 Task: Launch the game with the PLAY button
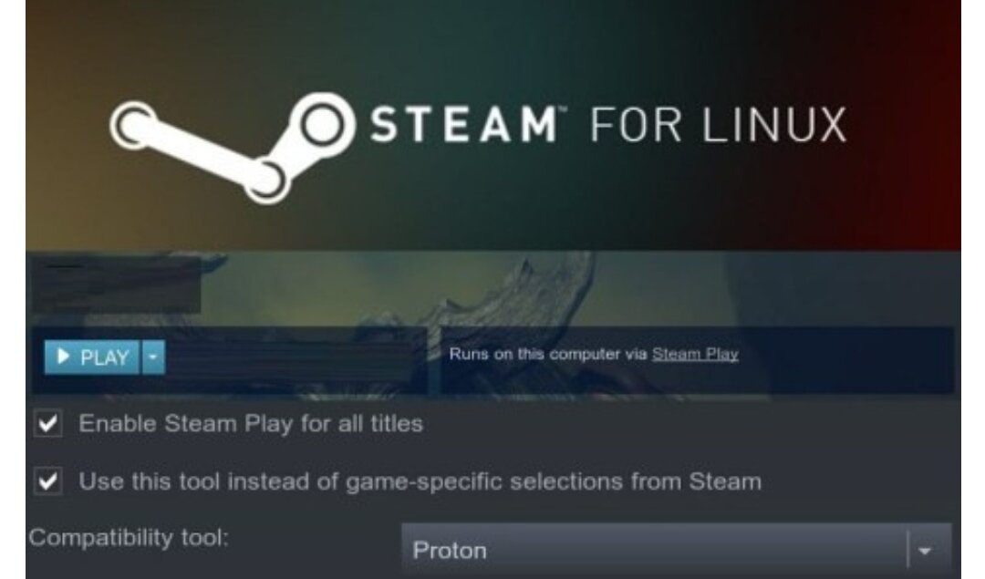tap(92, 357)
